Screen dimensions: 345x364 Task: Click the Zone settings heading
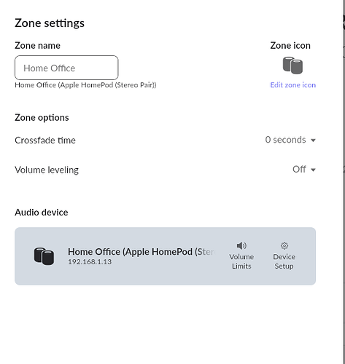tap(50, 23)
